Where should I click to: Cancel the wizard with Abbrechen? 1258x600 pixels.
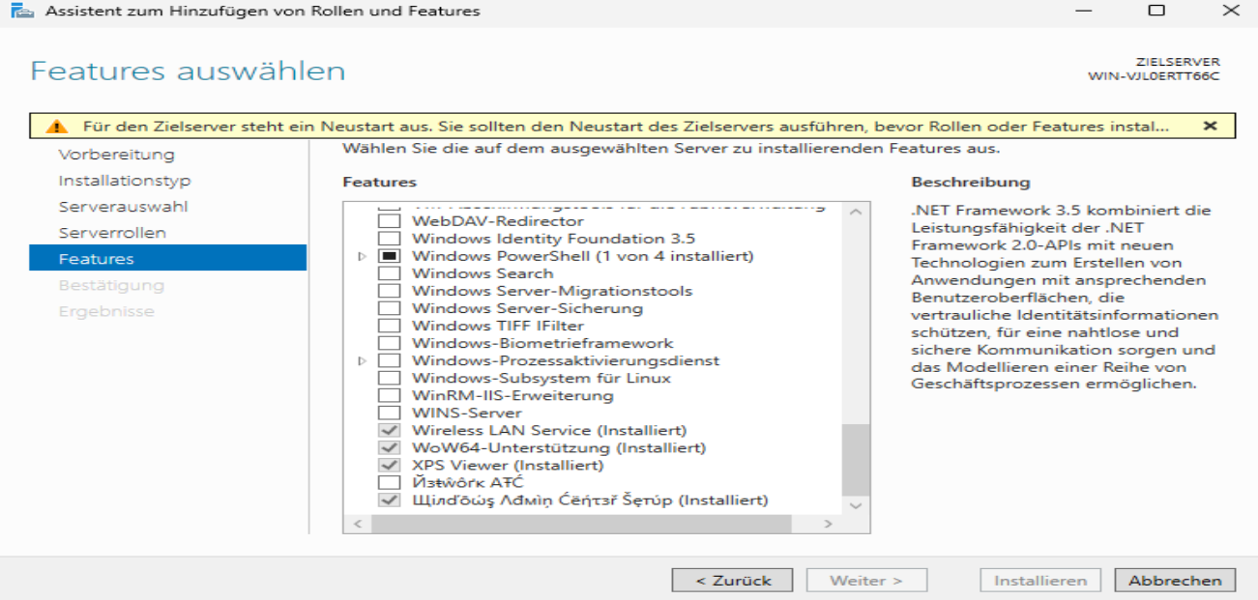click(1175, 581)
